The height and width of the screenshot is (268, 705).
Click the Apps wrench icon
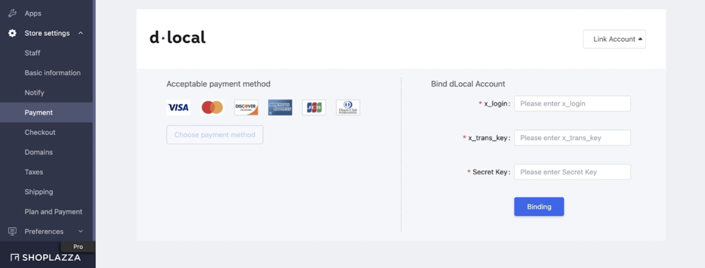[x=13, y=13]
